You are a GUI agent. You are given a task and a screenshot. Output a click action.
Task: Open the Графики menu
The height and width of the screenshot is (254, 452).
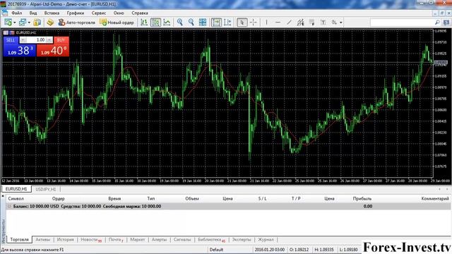[76, 13]
